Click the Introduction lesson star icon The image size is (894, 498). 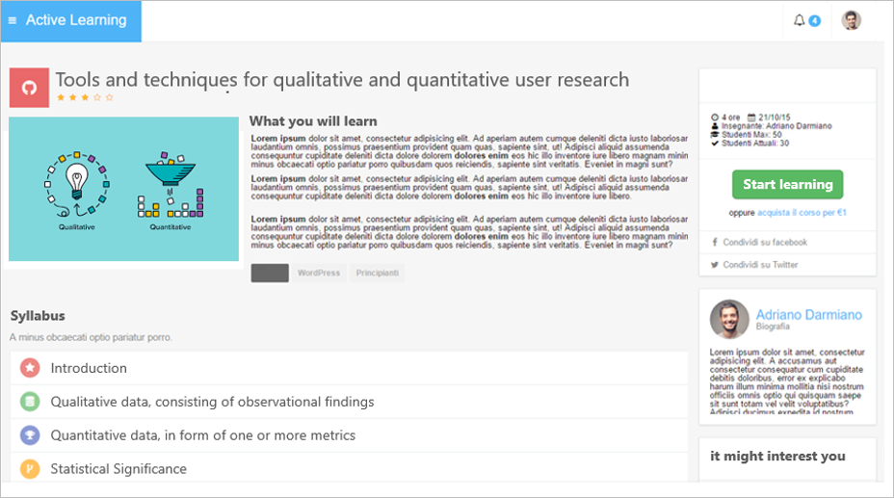click(30, 368)
